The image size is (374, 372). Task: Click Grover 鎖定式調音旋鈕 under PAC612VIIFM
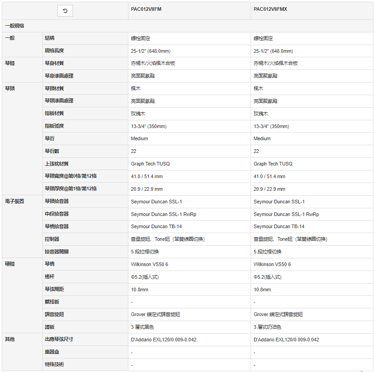tap(155, 314)
